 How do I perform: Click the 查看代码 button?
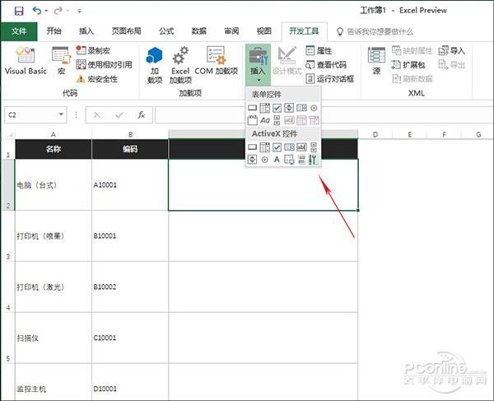point(326,64)
